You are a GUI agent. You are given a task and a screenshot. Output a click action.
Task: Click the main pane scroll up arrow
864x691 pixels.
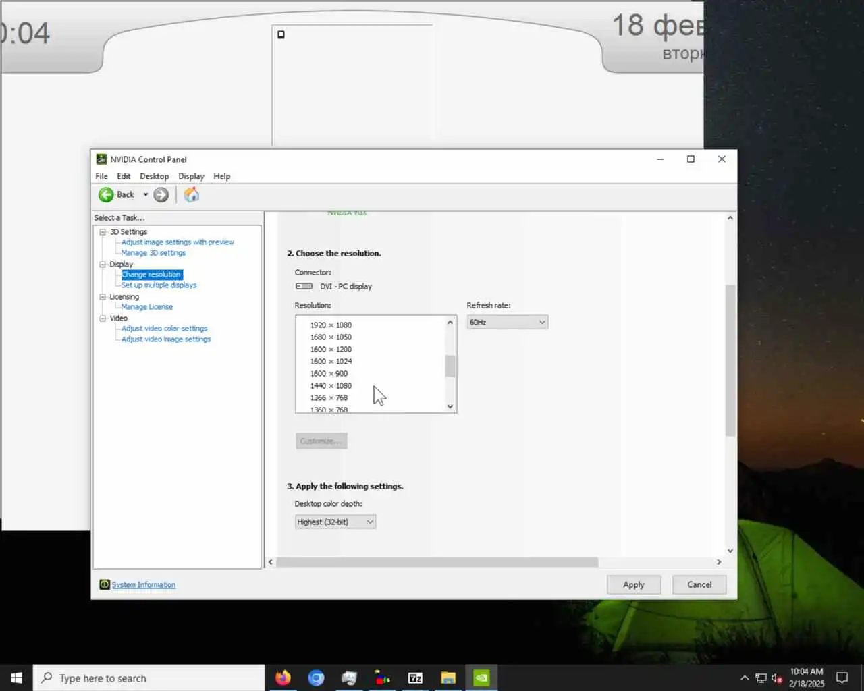730,218
